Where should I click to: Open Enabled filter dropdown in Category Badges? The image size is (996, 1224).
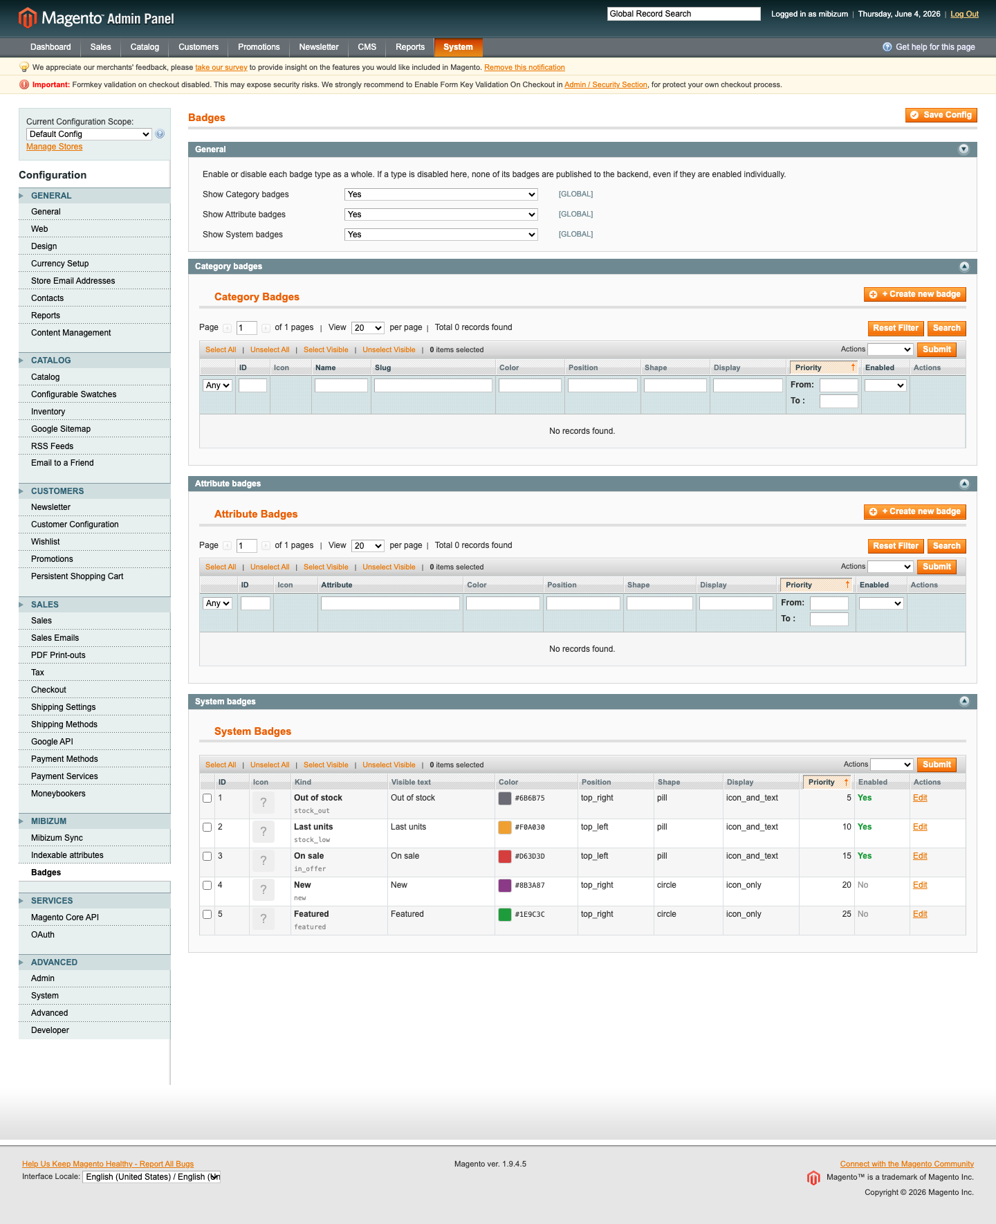click(x=885, y=385)
